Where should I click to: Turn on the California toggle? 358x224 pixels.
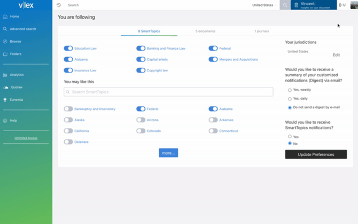(x=68, y=131)
